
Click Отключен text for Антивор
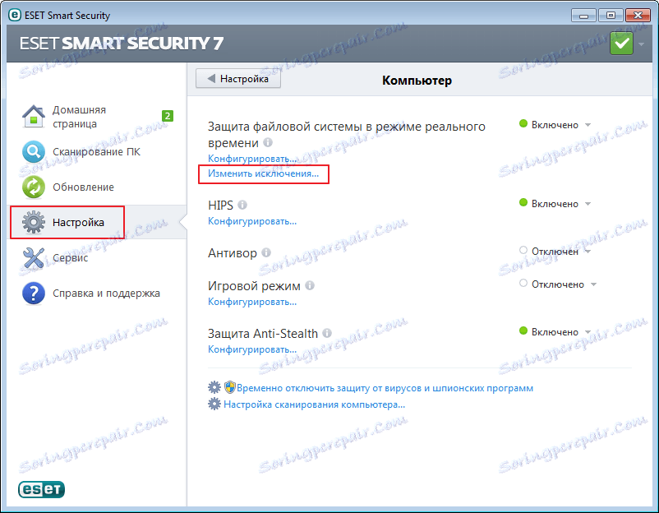pyautogui.click(x=555, y=252)
